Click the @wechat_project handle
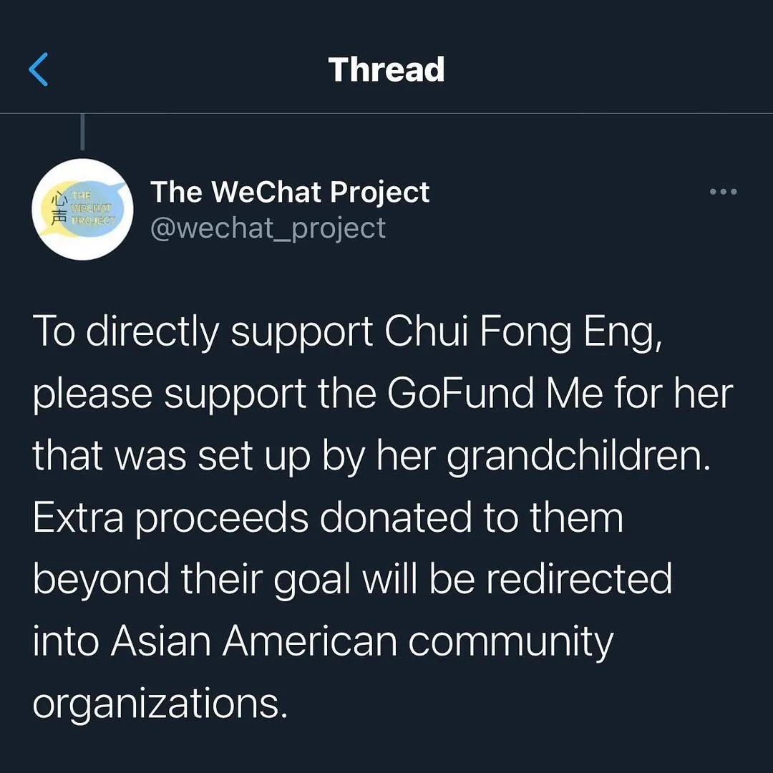 pos(268,228)
